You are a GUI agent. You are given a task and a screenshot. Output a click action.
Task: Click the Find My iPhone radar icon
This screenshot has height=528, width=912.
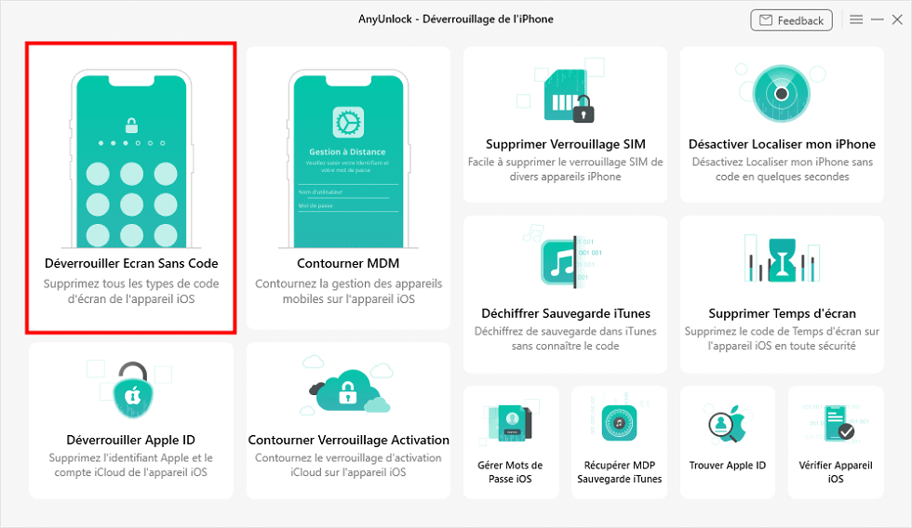point(782,93)
